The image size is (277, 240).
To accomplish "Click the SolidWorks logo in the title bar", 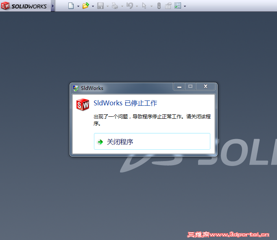I will click(x=24, y=6).
